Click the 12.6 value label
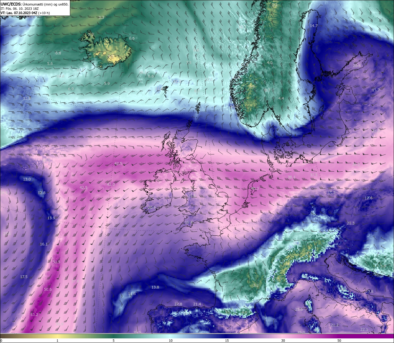This screenshot has height=343, width=394. (368, 198)
